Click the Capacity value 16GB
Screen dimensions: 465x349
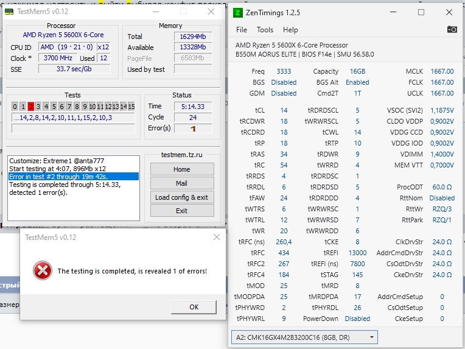[357, 71]
